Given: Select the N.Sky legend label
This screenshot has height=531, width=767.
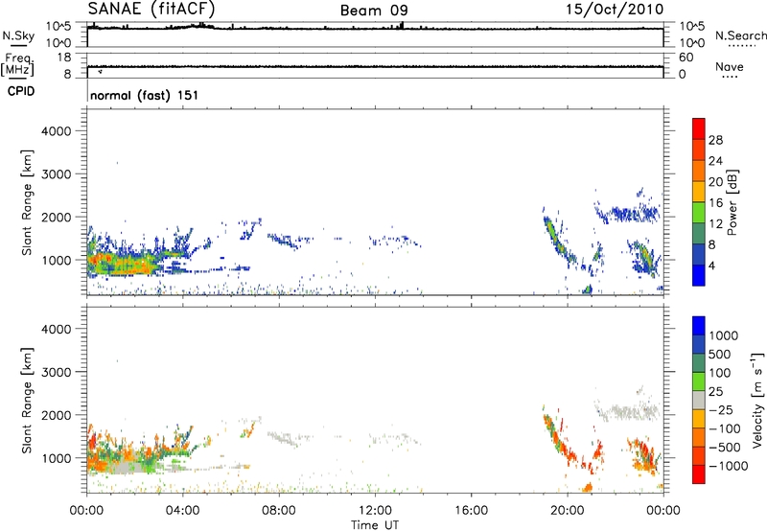Looking at the screenshot, I should [18, 36].
